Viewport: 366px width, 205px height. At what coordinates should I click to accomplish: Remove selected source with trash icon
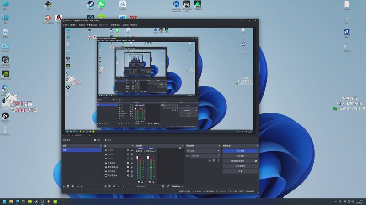109,186
